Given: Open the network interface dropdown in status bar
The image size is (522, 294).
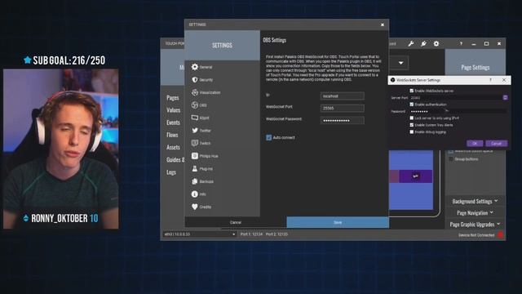Looking at the screenshot, I should (x=199, y=234).
